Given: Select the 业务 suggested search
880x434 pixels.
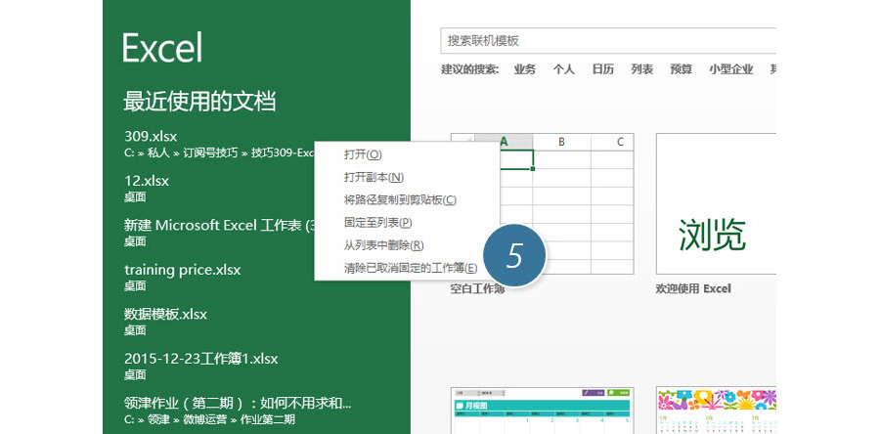Looking at the screenshot, I should (x=524, y=69).
